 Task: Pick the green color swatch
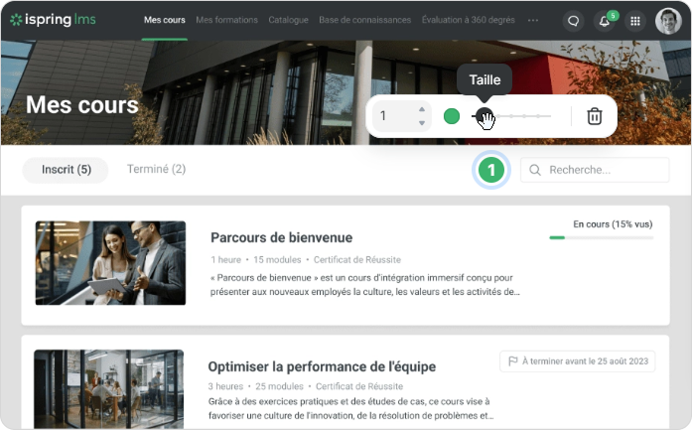(452, 116)
